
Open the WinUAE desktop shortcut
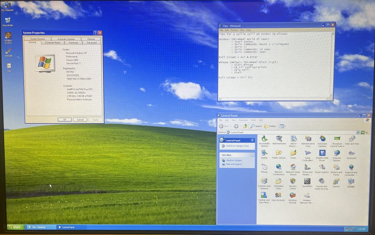pos(8,52)
